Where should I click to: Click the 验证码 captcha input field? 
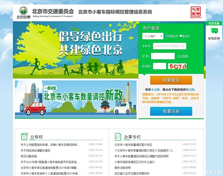159,66
